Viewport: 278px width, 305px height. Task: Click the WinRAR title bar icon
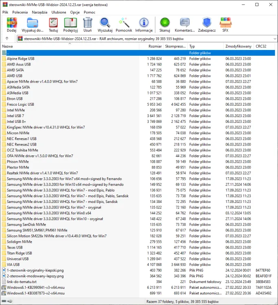[5, 4]
